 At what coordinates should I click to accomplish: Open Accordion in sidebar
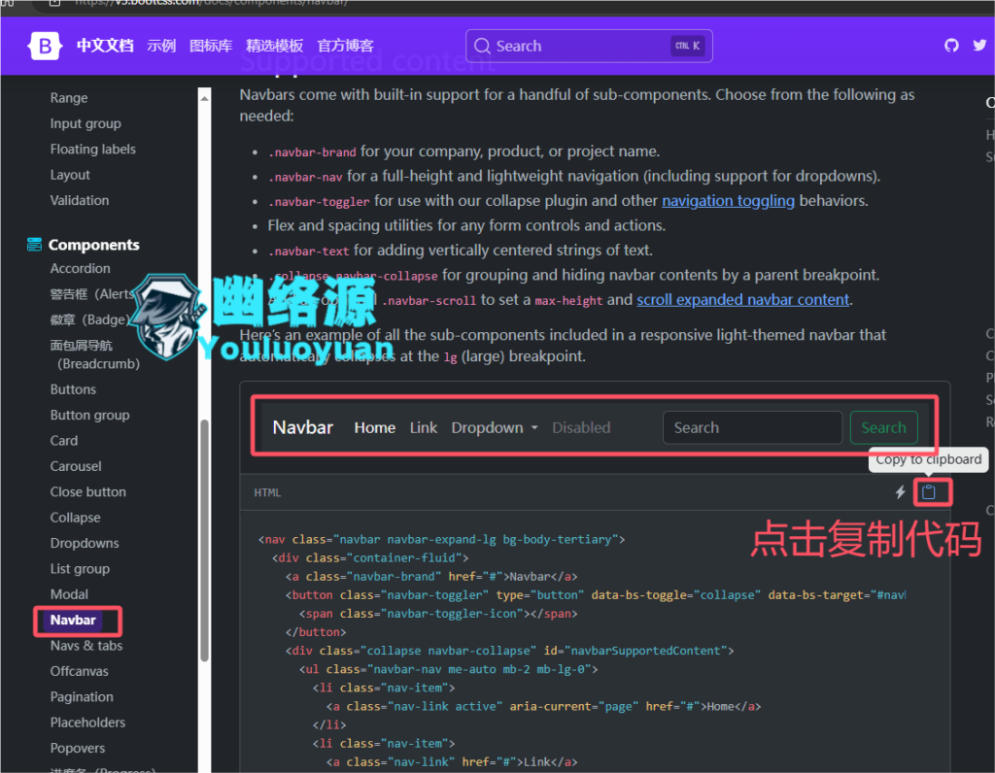[80, 269]
